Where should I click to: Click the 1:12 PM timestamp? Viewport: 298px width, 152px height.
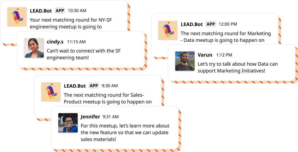tap(224, 55)
